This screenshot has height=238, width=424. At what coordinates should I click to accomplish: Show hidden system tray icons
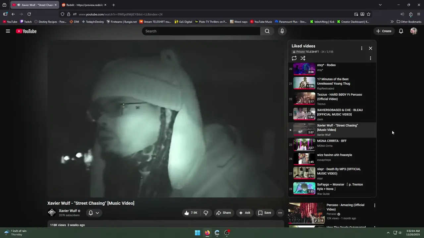[x=388, y=233]
